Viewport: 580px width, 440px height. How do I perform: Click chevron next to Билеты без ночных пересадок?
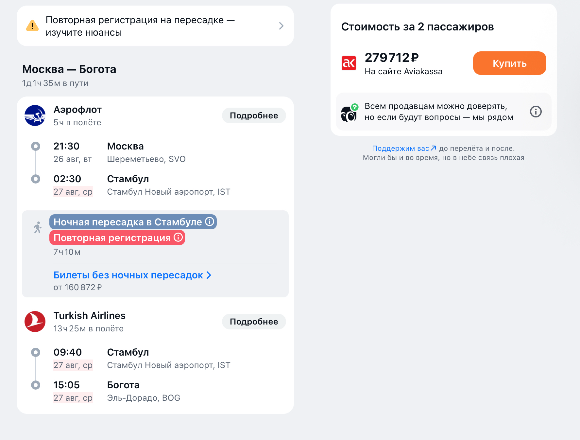(209, 275)
